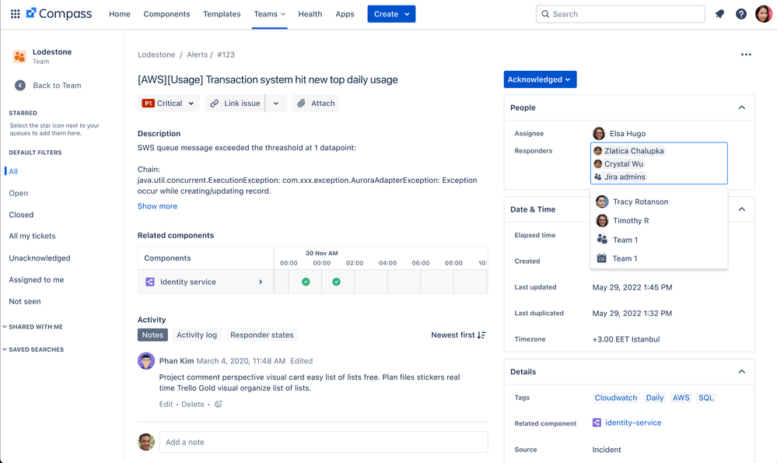Image resolution: width=777 pixels, height=463 pixels.
Task: Open notifications bell icon
Action: (x=719, y=14)
